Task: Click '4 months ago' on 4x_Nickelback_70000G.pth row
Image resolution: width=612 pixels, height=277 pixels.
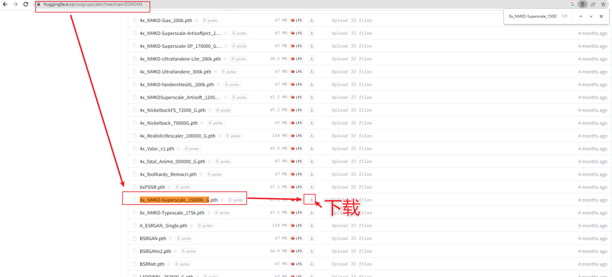Action: click(593, 123)
